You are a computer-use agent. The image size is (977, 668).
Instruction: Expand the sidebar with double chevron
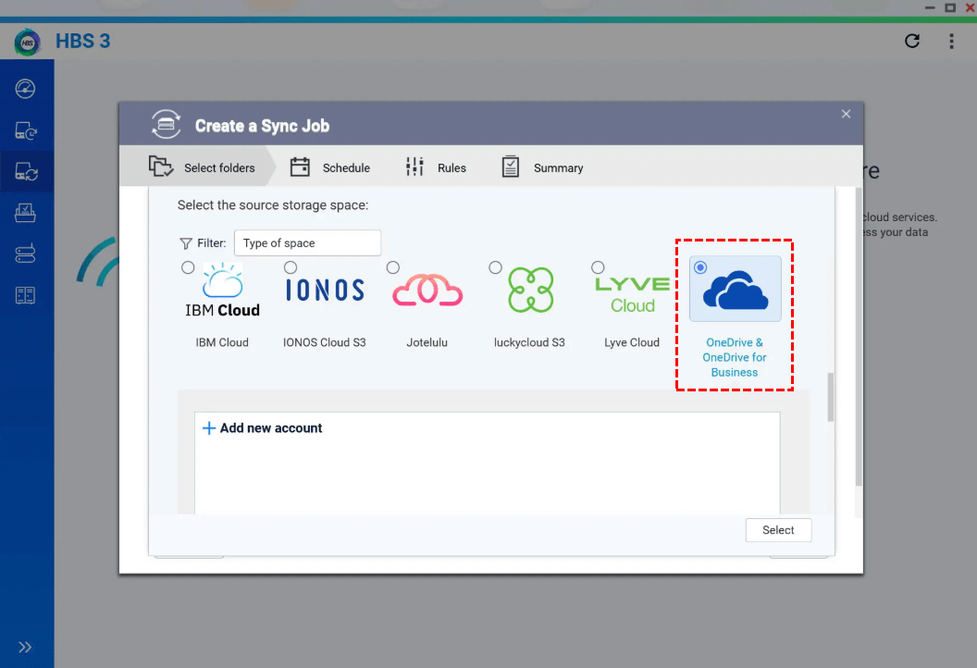coord(25,647)
